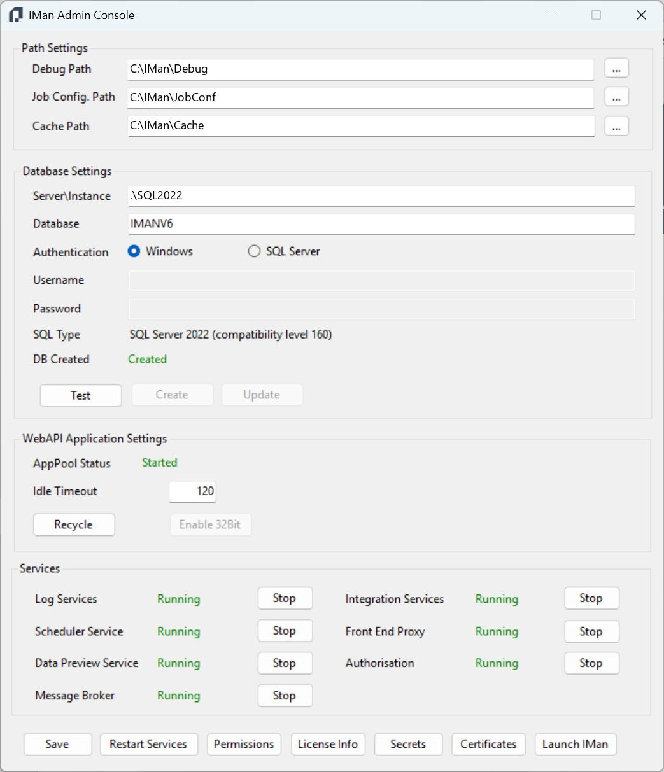Click the Update database button
The width and height of the screenshot is (664, 772).
click(262, 395)
